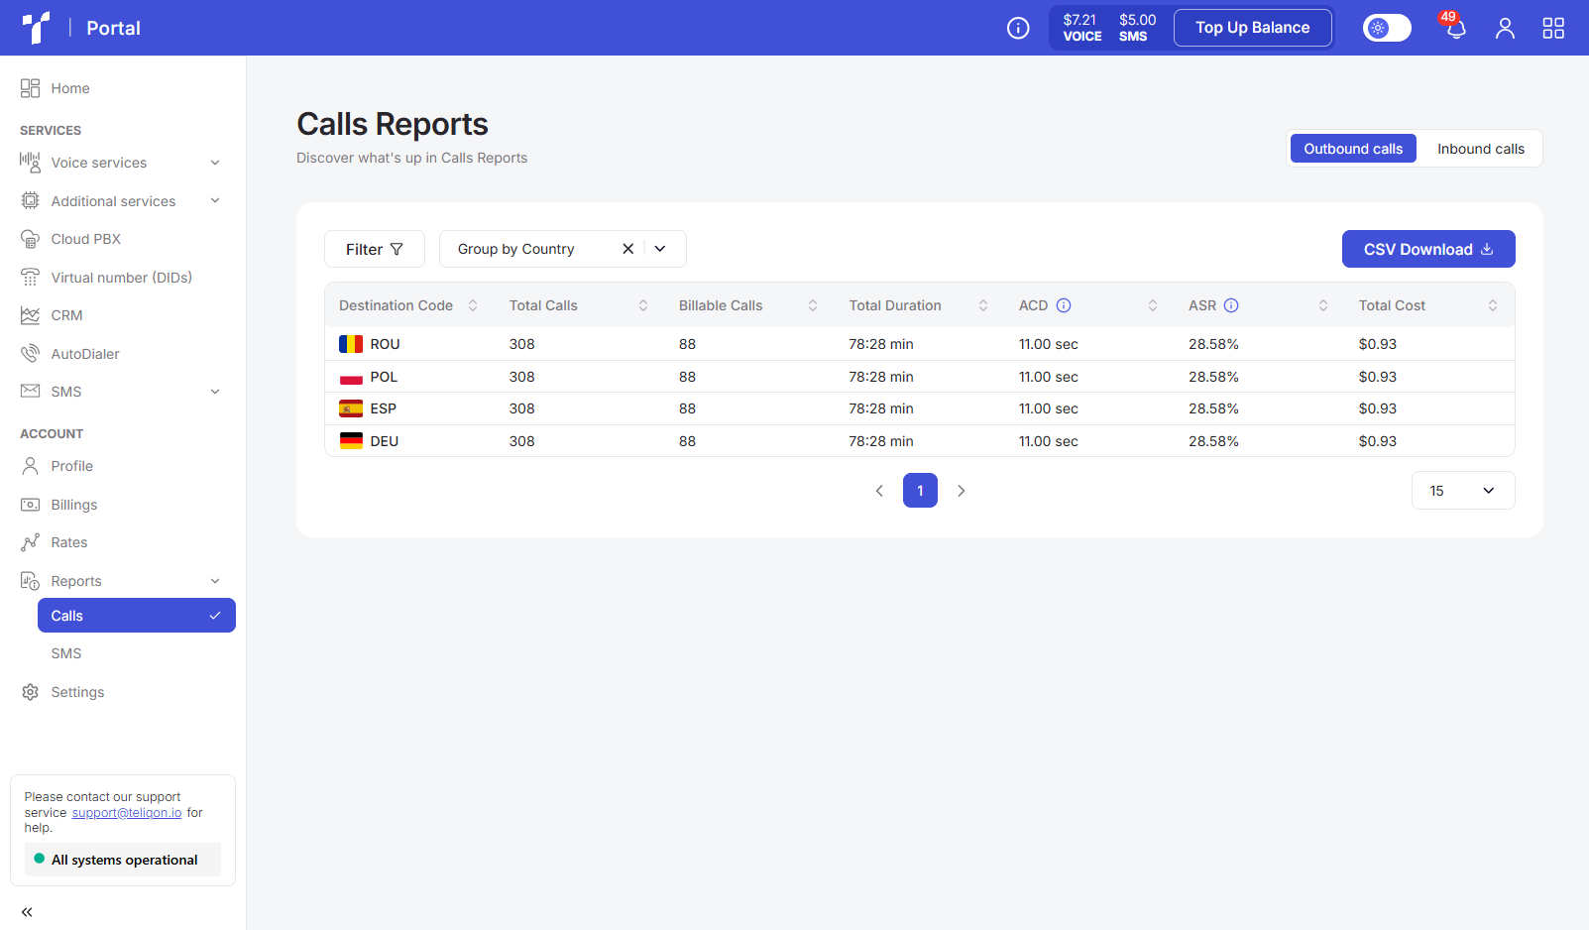This screenshot has height=930, width=1589.
Task: Click the Portal logo icon
Action: [36, 28]
